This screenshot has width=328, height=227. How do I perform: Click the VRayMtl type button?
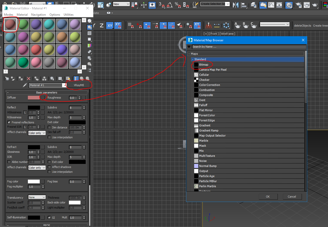pos(79,85)
